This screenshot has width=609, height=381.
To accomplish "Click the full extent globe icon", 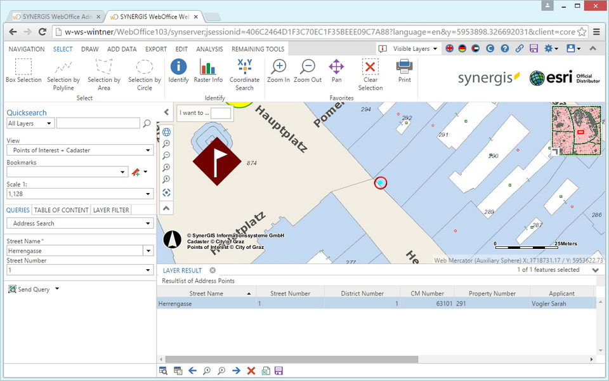I will click(166, 132).
